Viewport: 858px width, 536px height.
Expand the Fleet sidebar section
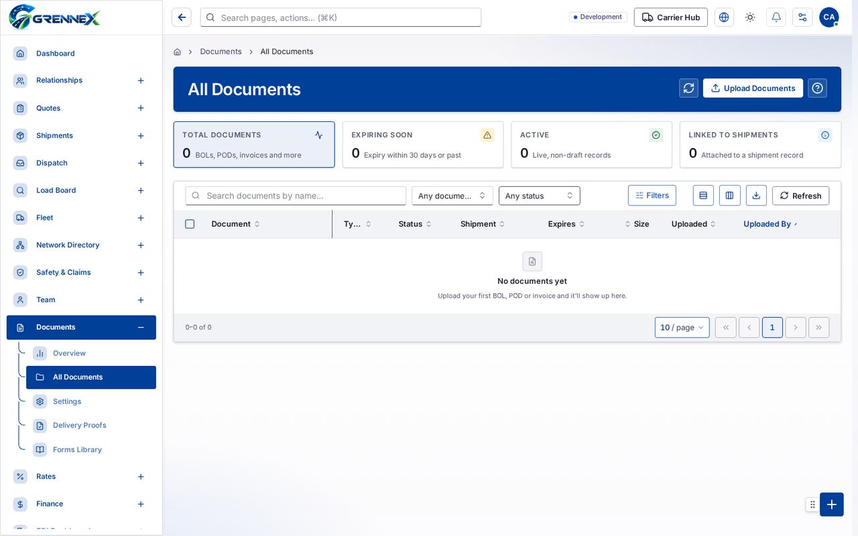click(141, 218)
